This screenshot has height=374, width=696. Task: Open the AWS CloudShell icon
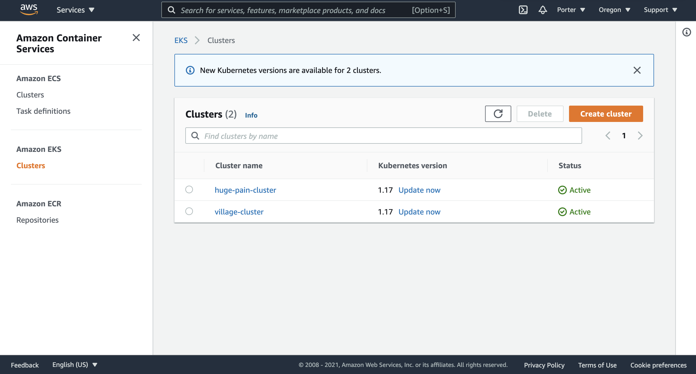coord(523,10)
